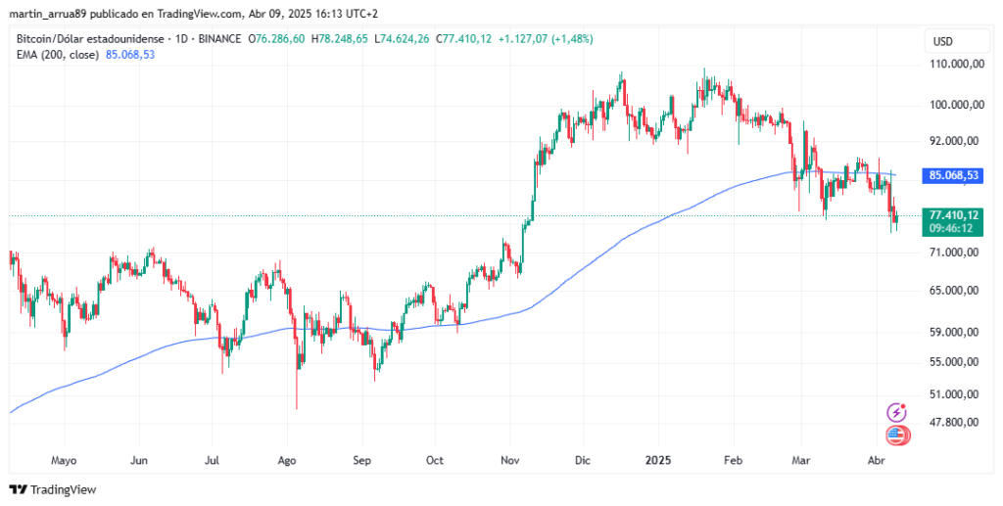Click the purple lightning news icon
The width and height of the screenshot is (1003, 506).
coord(895,413)
